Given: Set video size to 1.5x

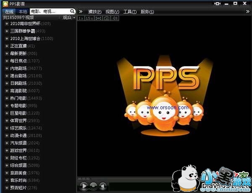Looking at the screenshot, I should click(89, 18).
